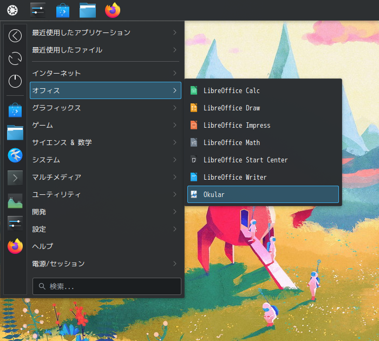Open the application launcher gear icon
Screen dimensions: 379x341
[x=12, y=10]
